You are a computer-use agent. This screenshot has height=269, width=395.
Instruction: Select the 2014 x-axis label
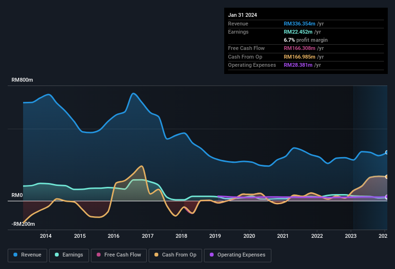click(46, 236)
